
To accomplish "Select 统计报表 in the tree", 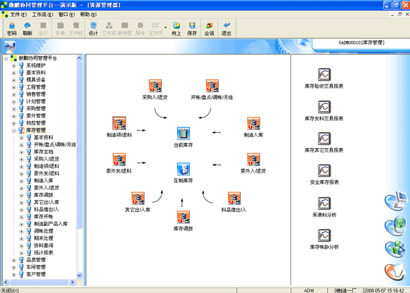I will point(44,252).
